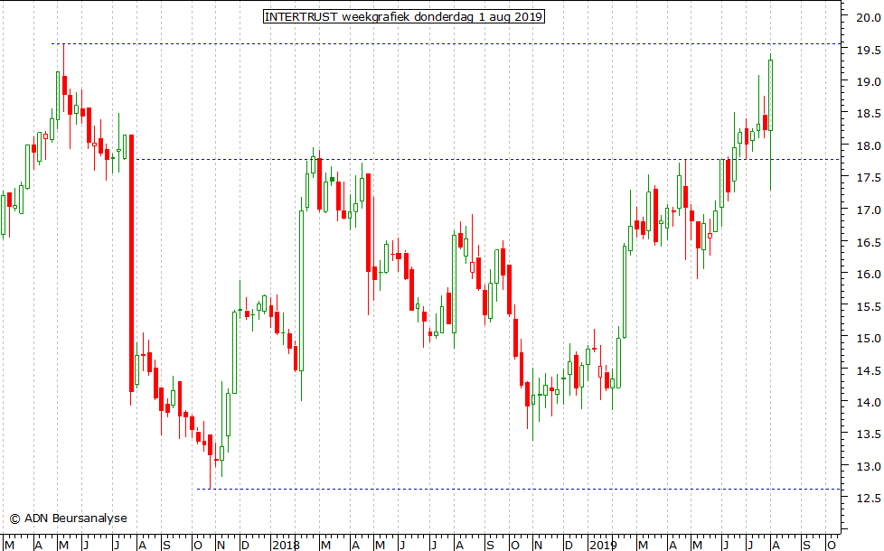This screenshot has height=551, width=884.
Task: Click the 13.0 price level label
Action: (868, 466)
